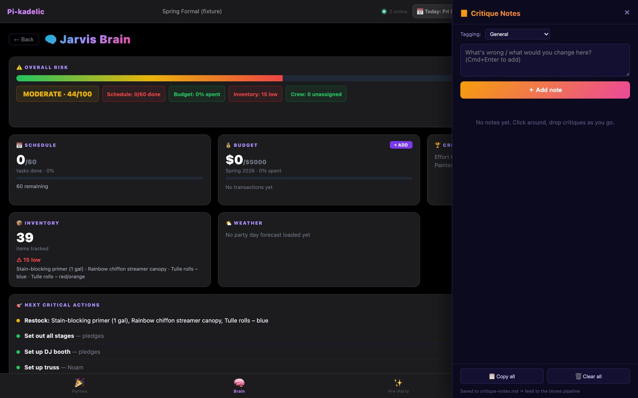Click the Clear all button
The width and height of the screenshot is (638, 398).
point(589,376)
